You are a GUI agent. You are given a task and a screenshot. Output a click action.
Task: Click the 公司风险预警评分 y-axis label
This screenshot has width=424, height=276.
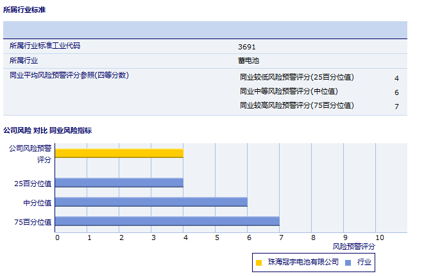[30, 153]
